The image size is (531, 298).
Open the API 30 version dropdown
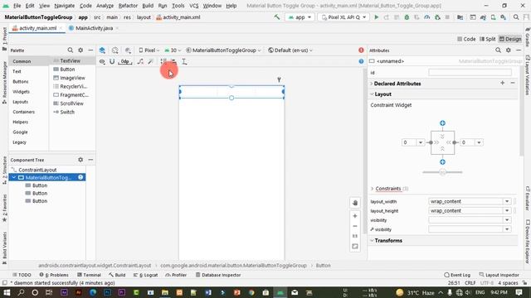coord(173,50)
